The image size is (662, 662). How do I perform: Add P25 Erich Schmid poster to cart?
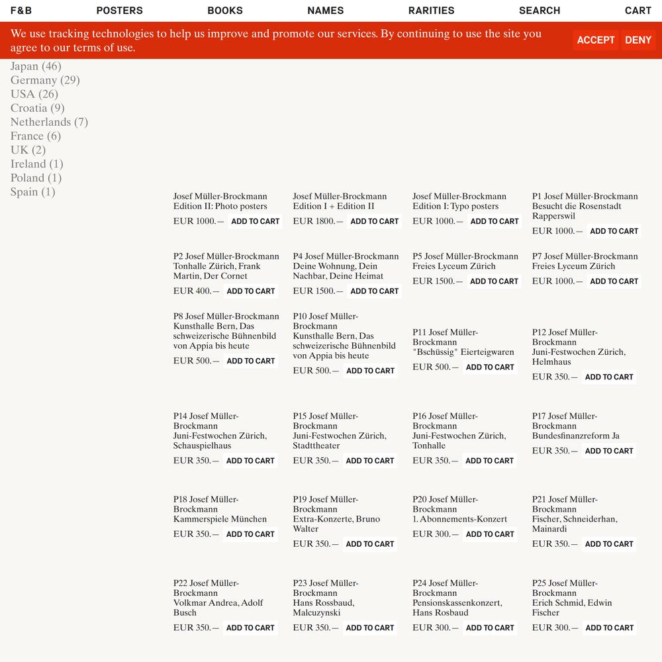coord(609,628)
